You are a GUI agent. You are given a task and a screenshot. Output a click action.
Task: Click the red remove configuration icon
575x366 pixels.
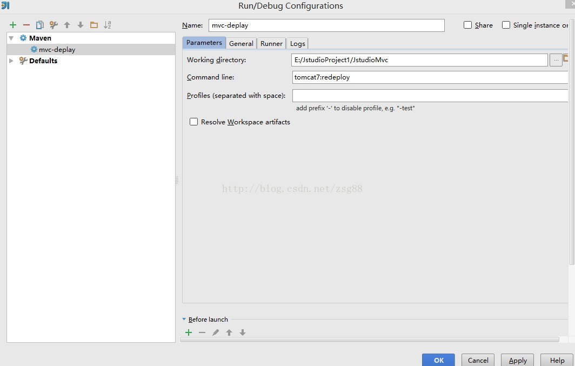tap(26, 25)
